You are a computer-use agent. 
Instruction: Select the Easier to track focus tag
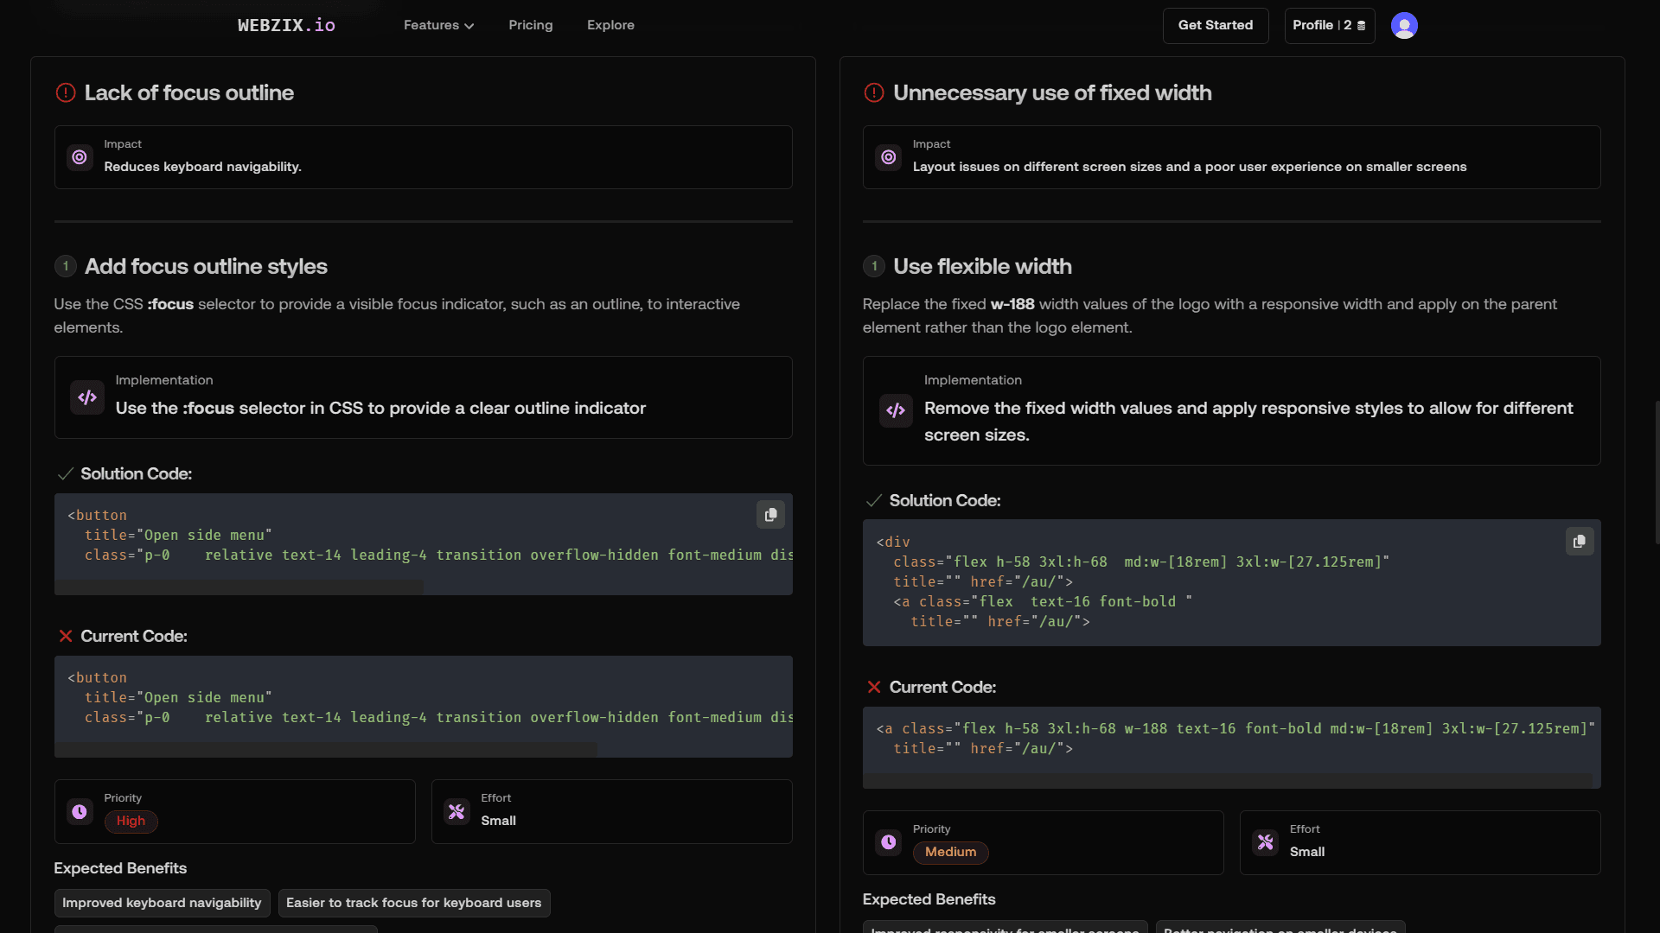414,903
